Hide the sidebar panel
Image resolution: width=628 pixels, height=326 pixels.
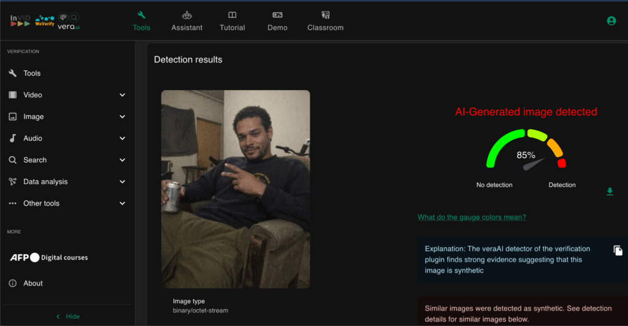click(x=67, y=316)
